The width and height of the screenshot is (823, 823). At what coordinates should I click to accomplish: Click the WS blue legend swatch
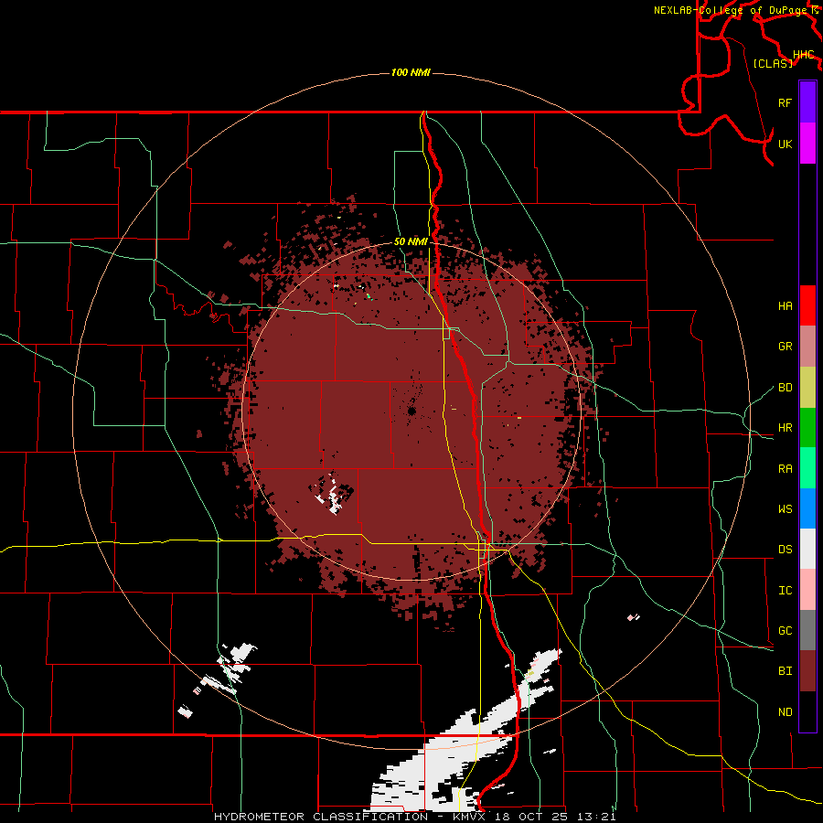[x=807, y=508]
